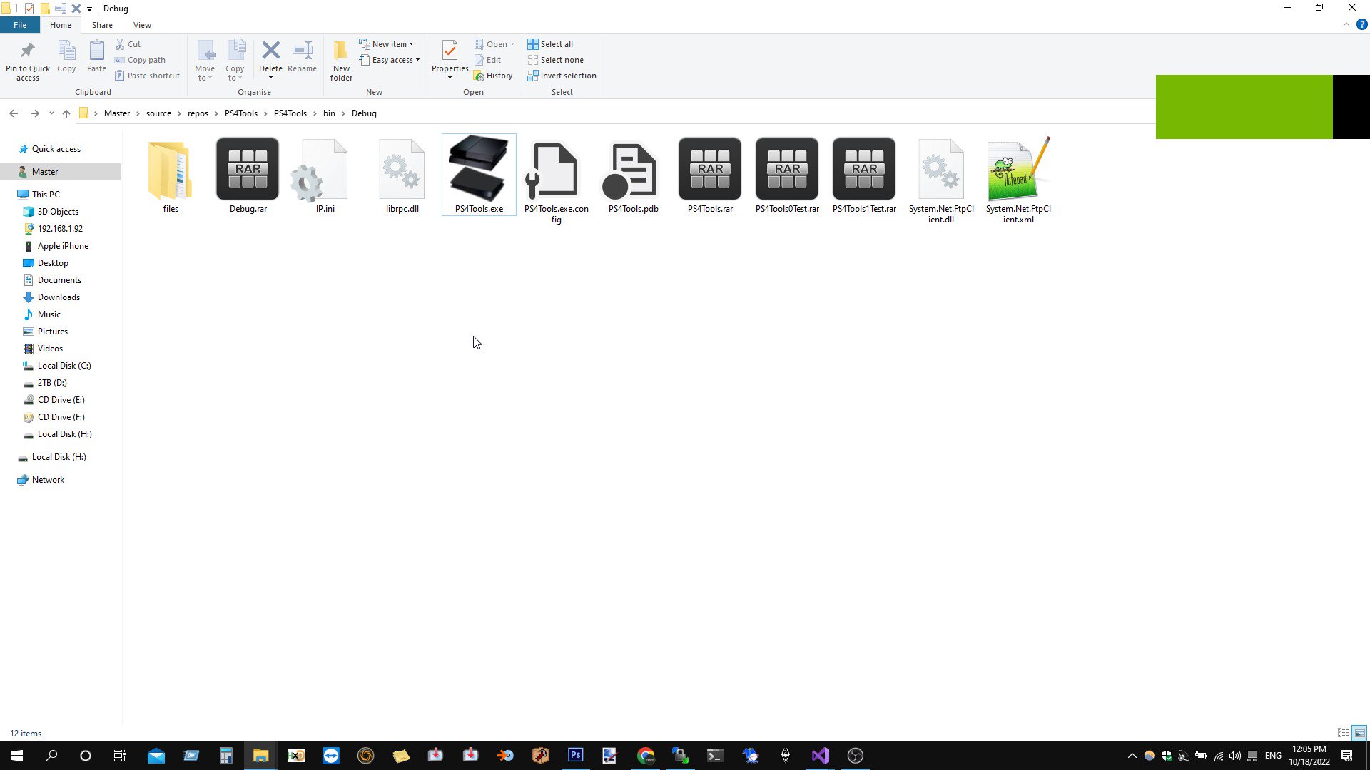The height and width of the screenshot is (770, 1370).
Task: Click the New folder icon
Action: click(x=341, y=51)
